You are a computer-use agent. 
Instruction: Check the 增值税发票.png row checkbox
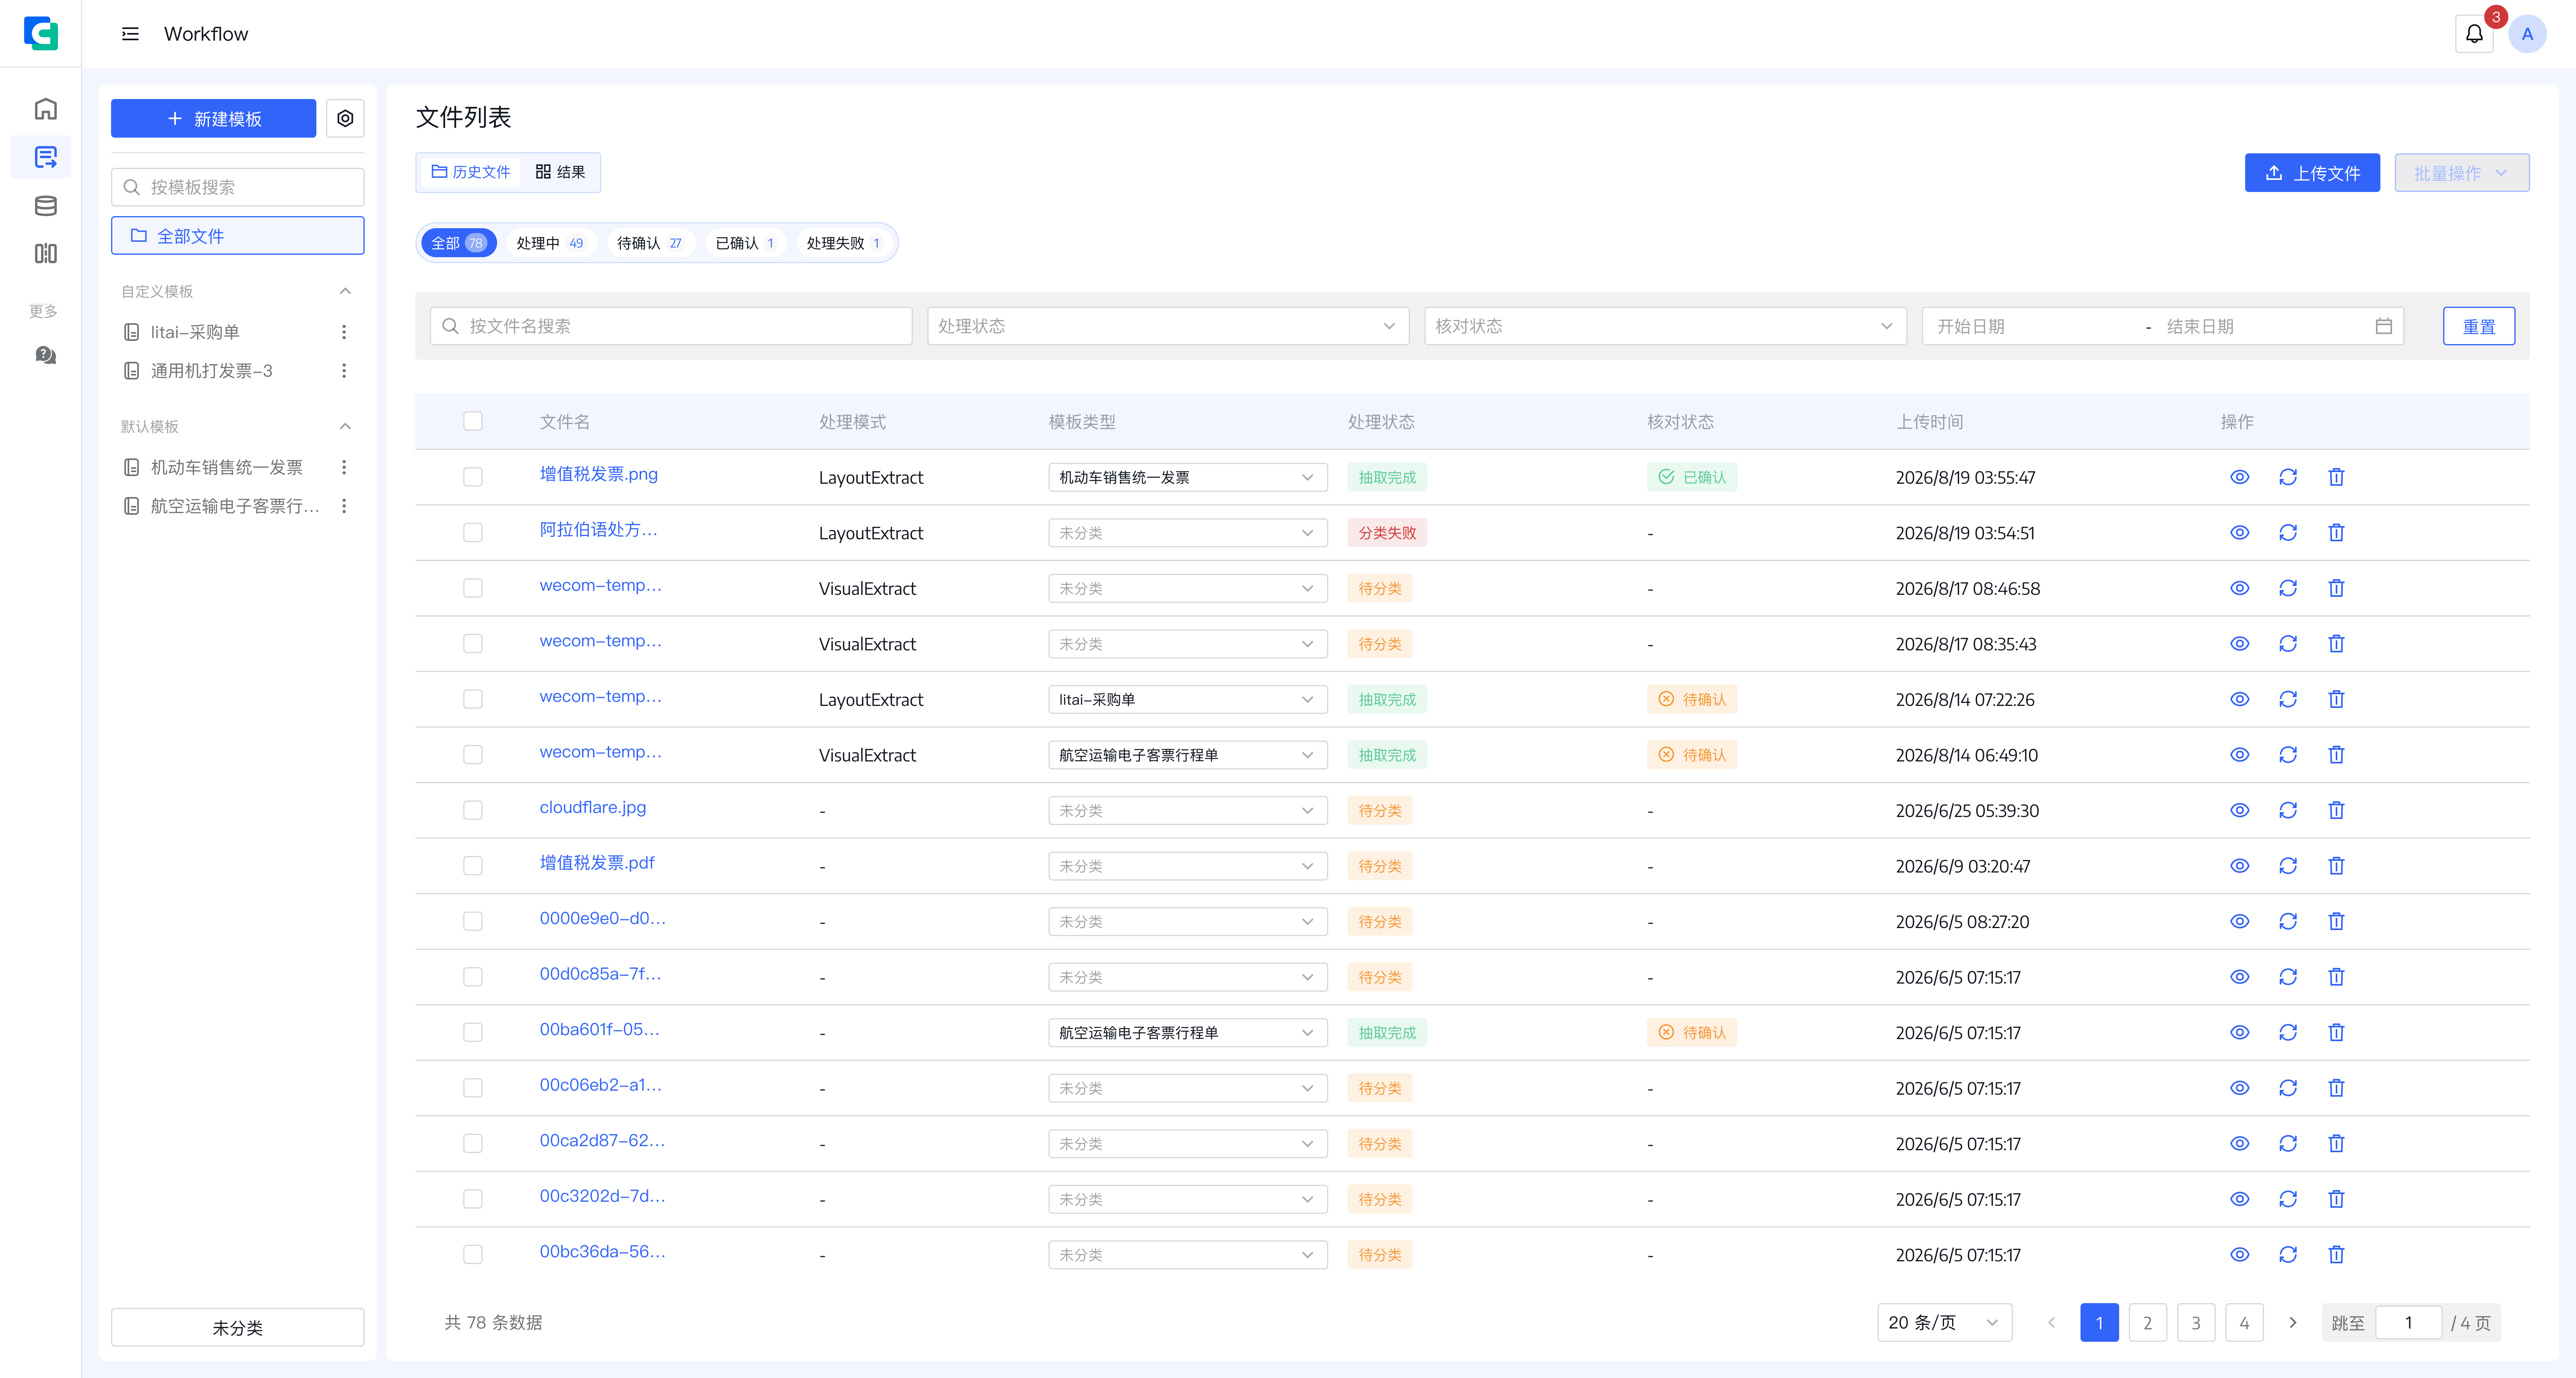[473, 477]
